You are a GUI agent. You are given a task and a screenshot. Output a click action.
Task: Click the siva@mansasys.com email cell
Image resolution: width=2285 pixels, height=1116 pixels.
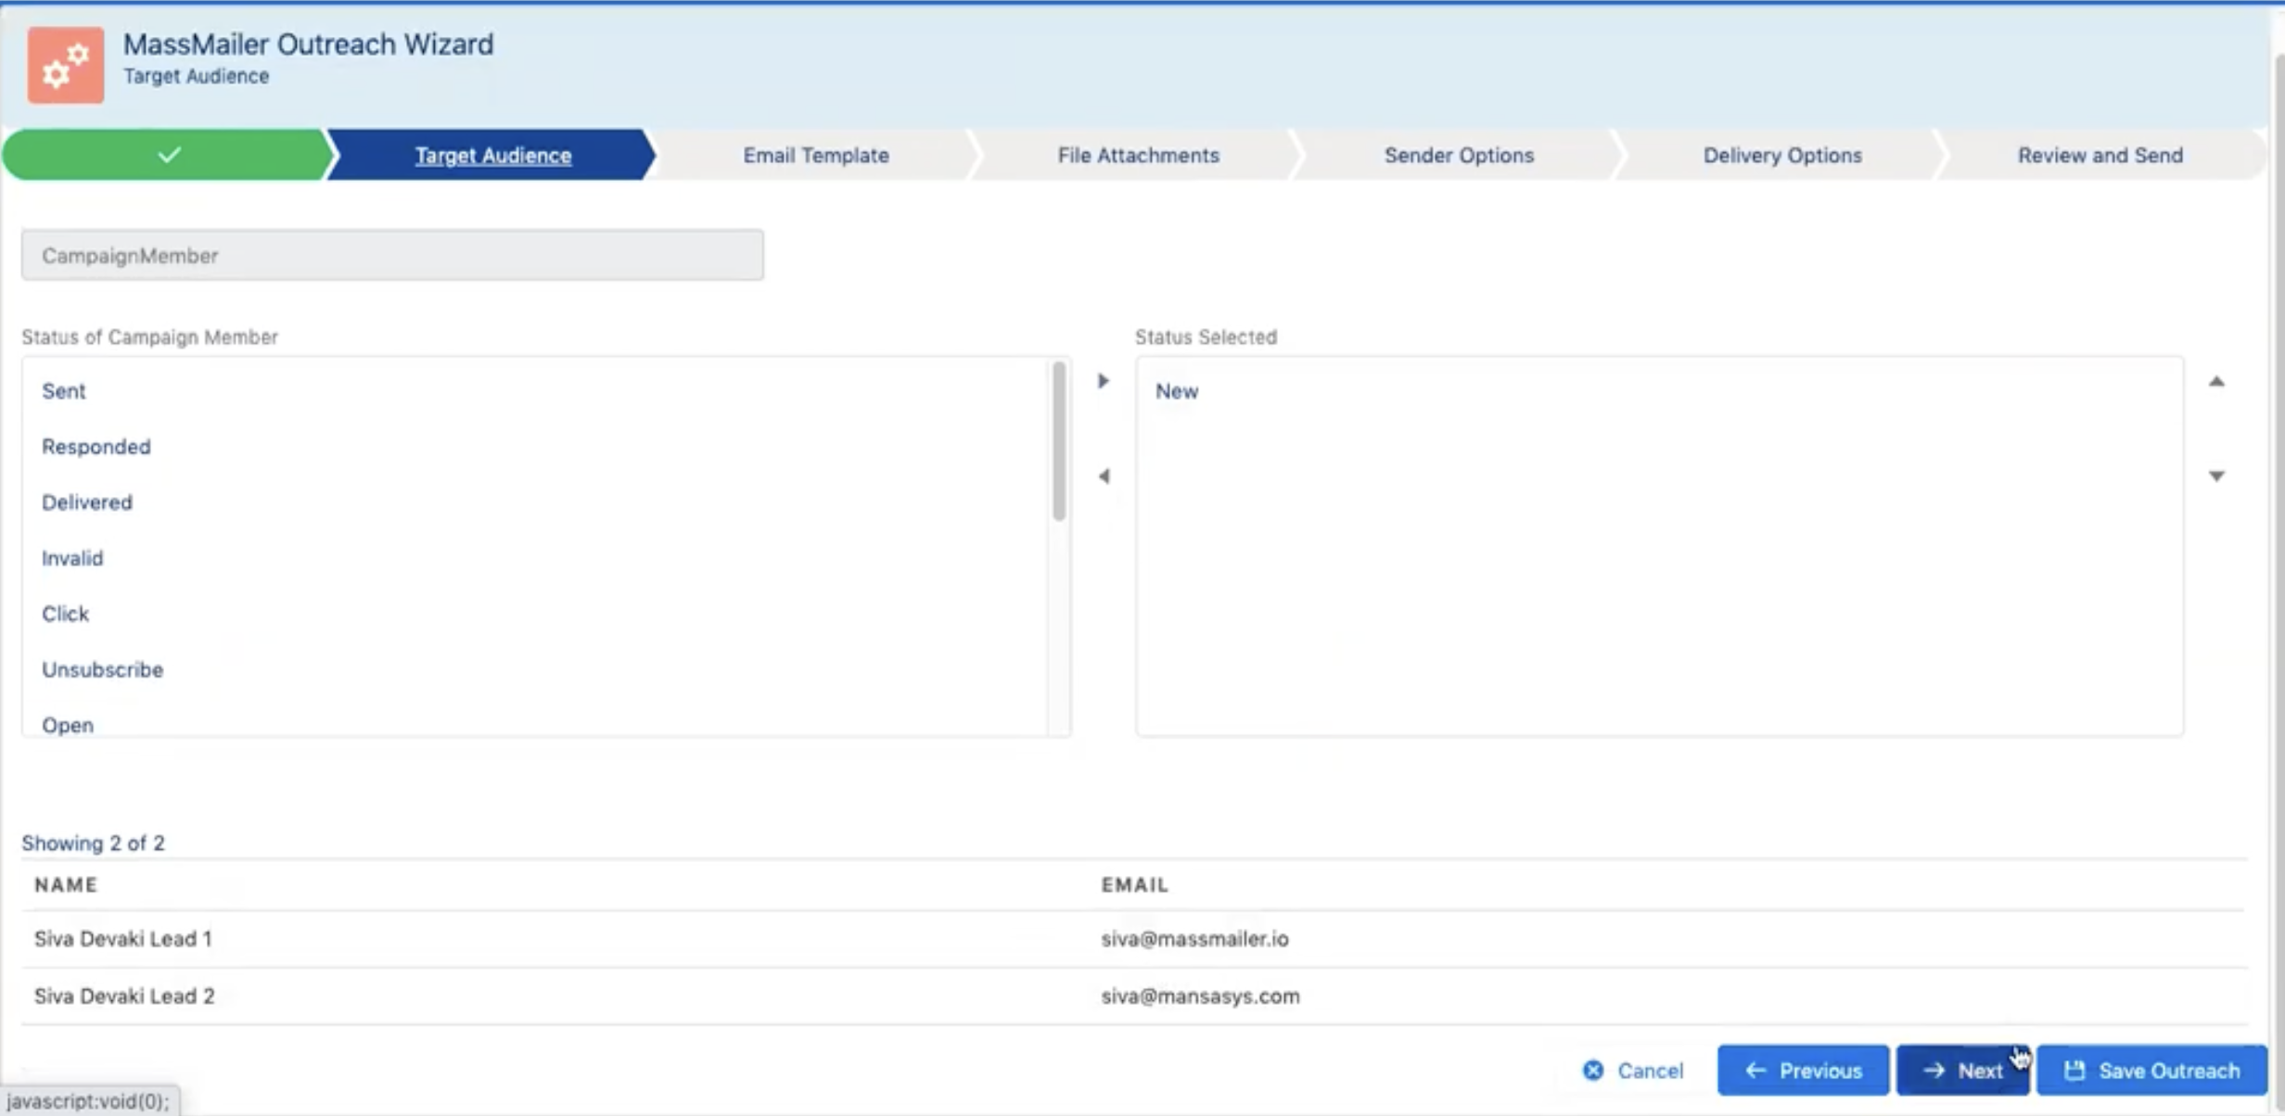click(1200, 996)
